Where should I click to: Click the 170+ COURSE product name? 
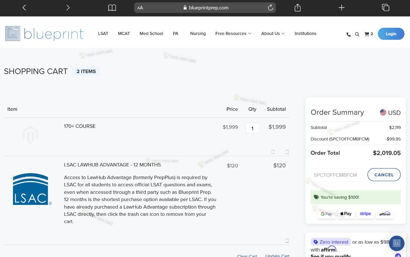(x=80, y=126)
